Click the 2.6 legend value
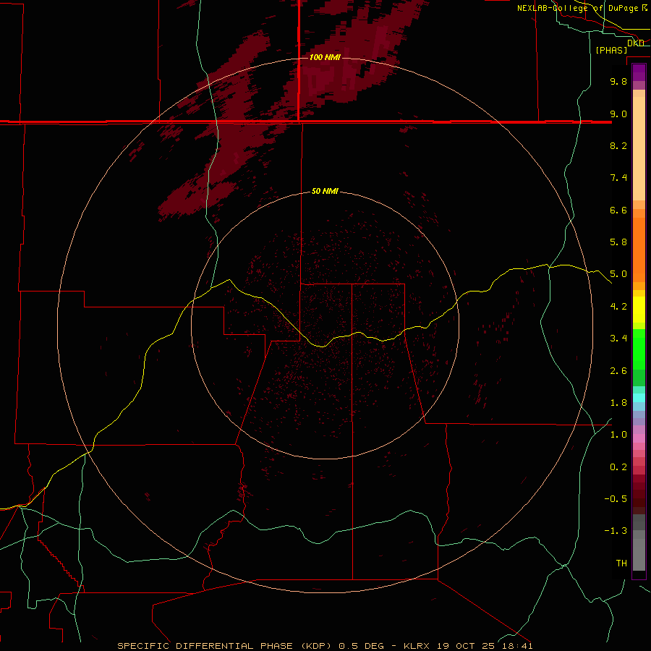Viewport: 651px width, 651px height. pyautogui.click(x=618, y=371)
